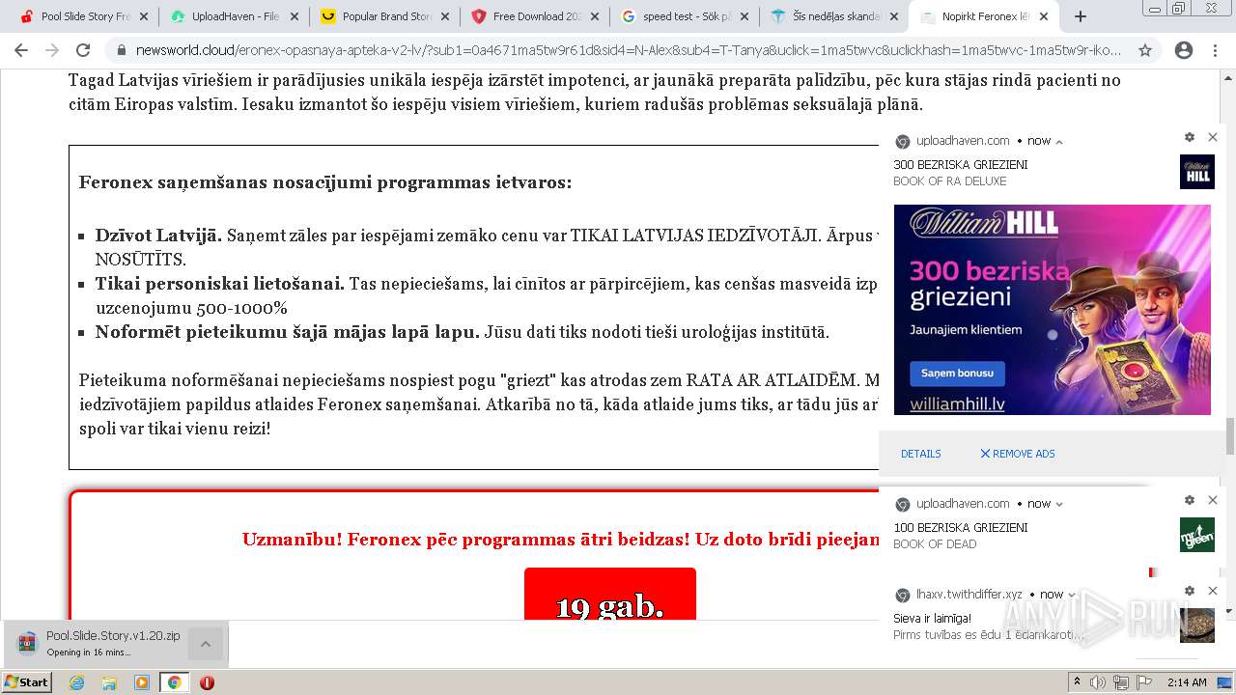Screen dimensions: 1236x695
Task: Click the volume speaker tray icon
Action: (1098, 682)
